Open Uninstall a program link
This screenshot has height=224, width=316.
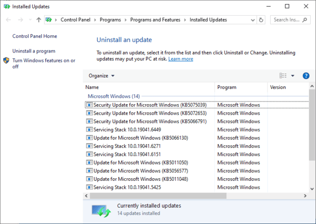pos(34,51)
